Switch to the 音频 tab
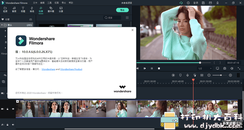The image size is (244, 130). click(14, 10)
